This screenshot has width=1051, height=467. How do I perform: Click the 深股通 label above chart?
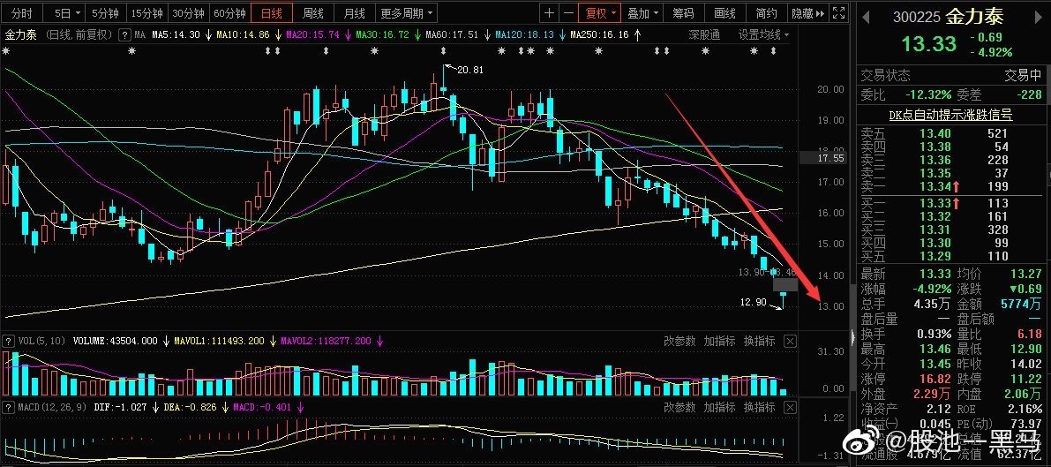[x=704, y=34]
